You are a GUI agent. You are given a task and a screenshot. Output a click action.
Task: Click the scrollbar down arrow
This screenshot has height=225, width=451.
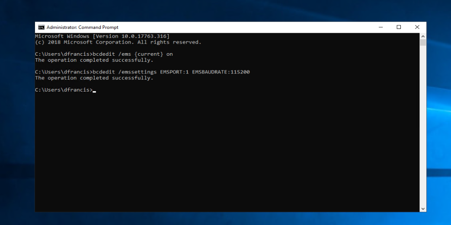pos(423,209)
